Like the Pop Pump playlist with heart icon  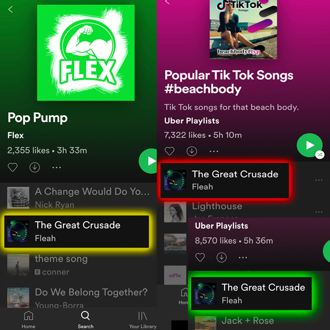[13, 167]
